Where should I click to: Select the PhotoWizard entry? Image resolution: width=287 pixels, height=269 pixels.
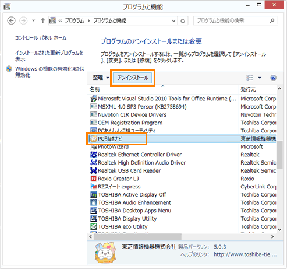point(113,146)
